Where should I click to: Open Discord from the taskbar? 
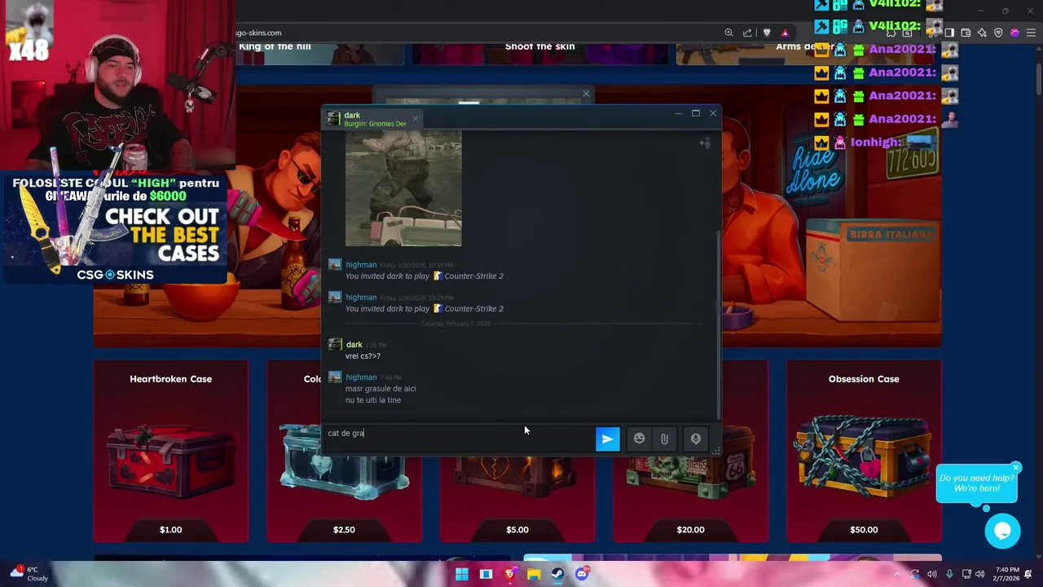click(x=582, y=574)
